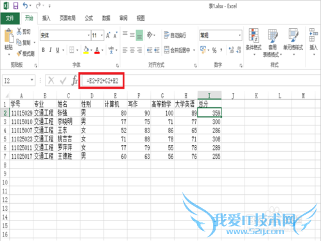
Task: Switch to the Home (开始) tab
Action: point(29,18)
